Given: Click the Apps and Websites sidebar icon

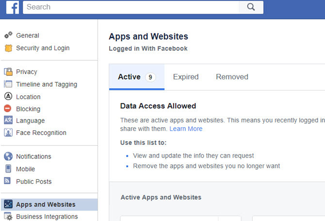Looking at the screenshot, I should (8, 204).
